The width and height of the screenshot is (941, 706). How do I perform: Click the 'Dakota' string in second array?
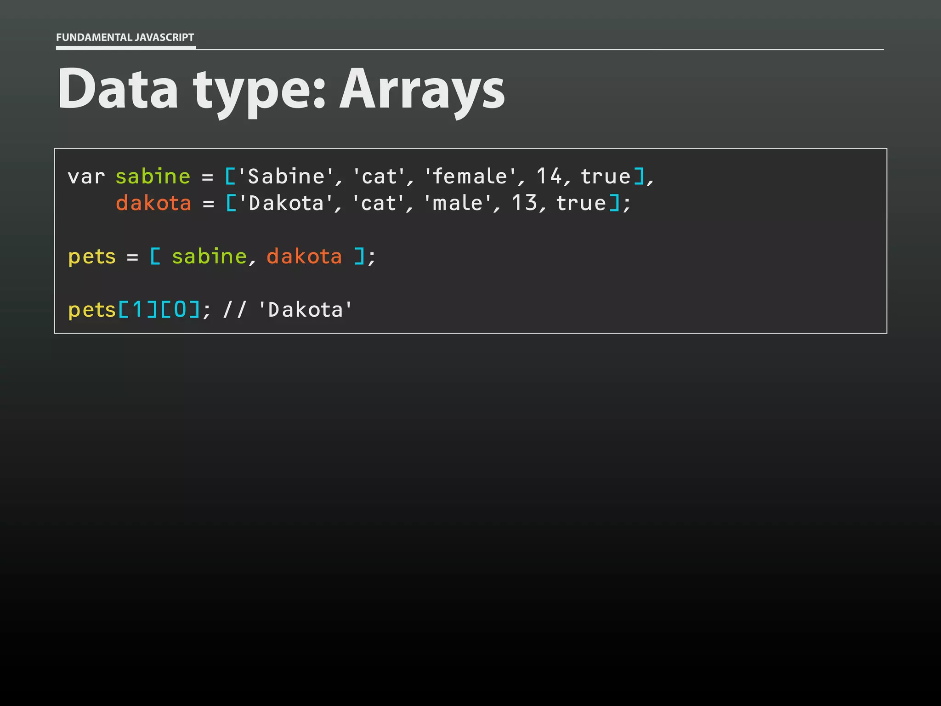tap(286, 203)
